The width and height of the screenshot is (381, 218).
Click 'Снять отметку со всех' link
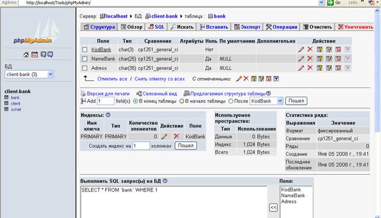(x=159, y=79)
